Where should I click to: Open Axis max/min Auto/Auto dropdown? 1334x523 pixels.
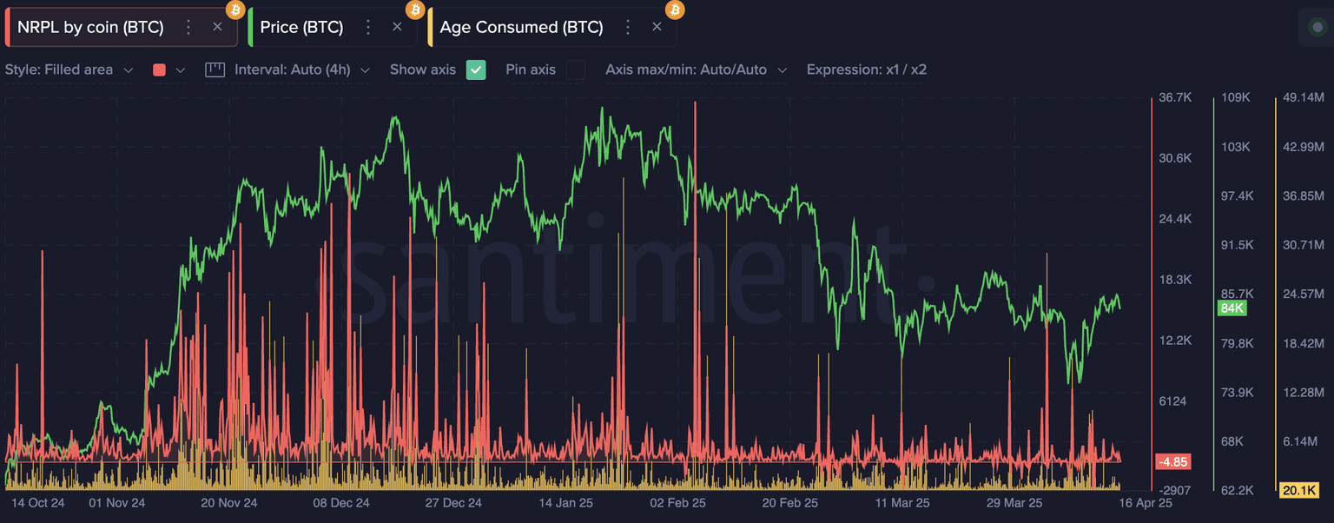pyautogui.click(x=696, y=70)
